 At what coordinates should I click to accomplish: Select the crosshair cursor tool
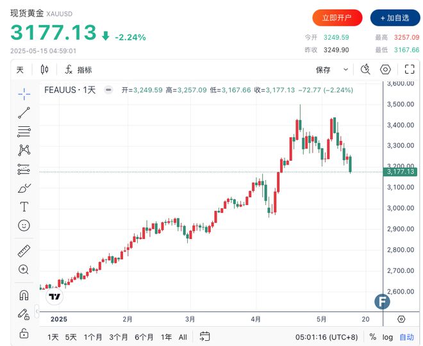tap(24, 94)
